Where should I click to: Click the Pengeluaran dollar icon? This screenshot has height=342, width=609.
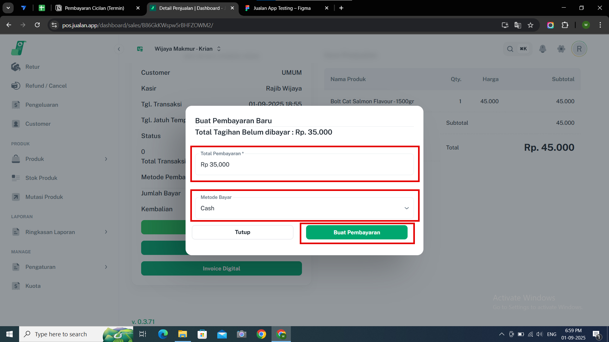(16, 105)
